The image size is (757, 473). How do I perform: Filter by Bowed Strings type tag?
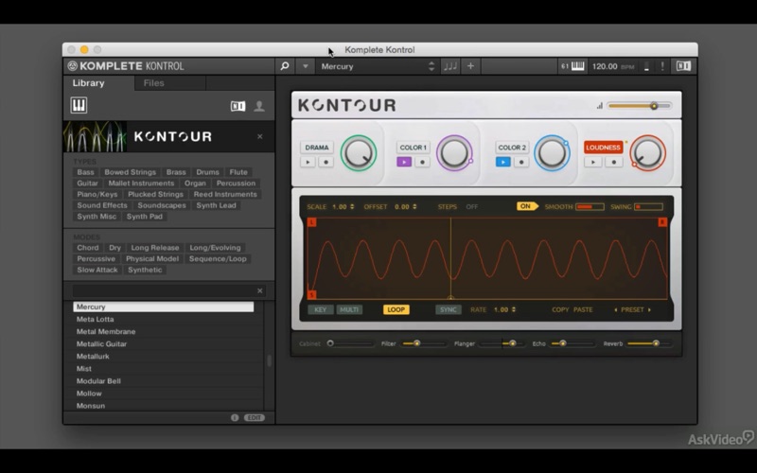click(x=131, y=172)
